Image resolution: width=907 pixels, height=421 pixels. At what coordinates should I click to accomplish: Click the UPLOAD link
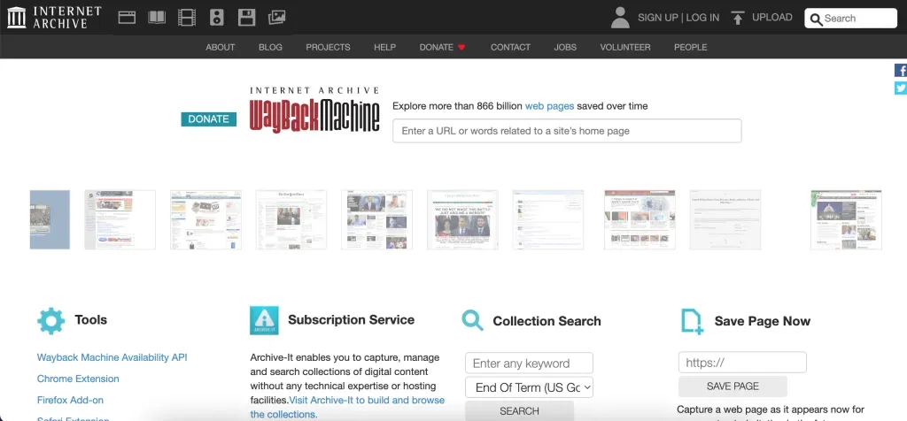(x=772, y=18)
